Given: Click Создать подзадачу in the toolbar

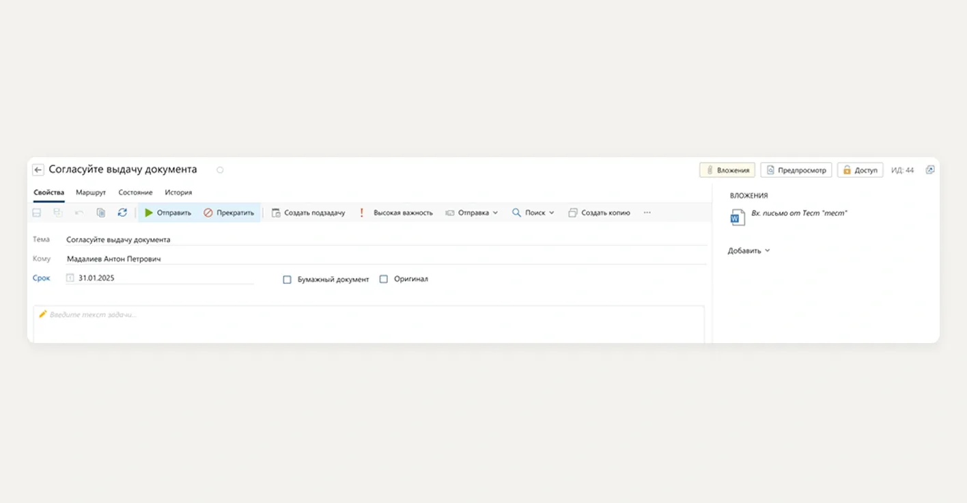Looking at the screenshot, I should 308,213.
